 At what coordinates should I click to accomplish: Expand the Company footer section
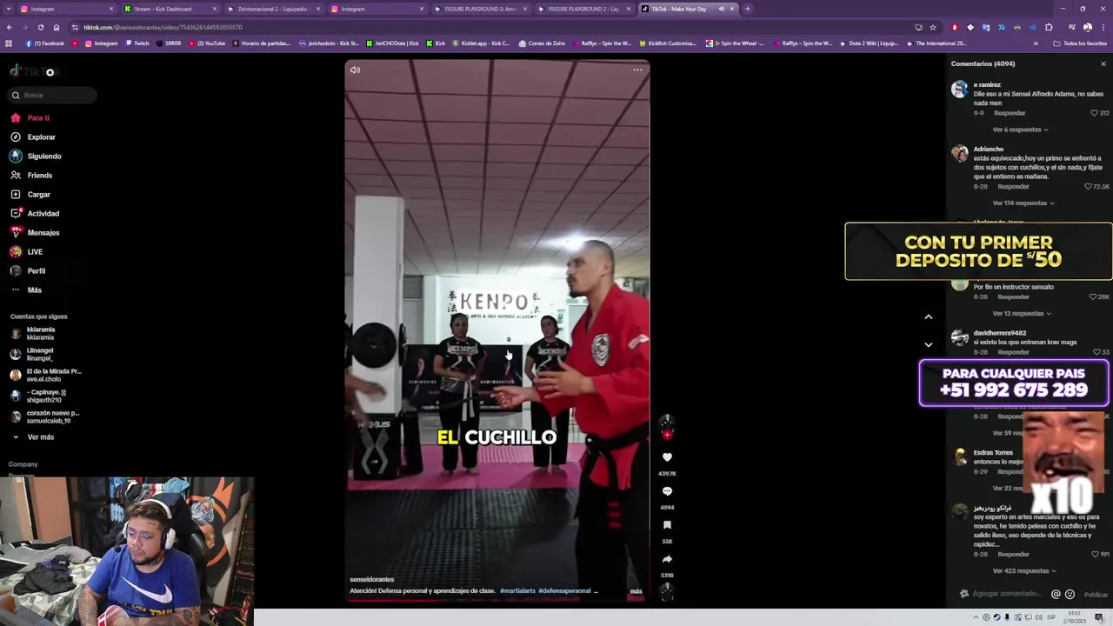[23, 464]
